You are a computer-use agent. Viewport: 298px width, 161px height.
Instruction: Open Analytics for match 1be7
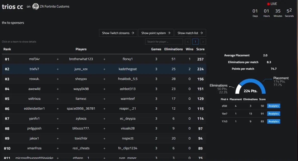(274, 113)
